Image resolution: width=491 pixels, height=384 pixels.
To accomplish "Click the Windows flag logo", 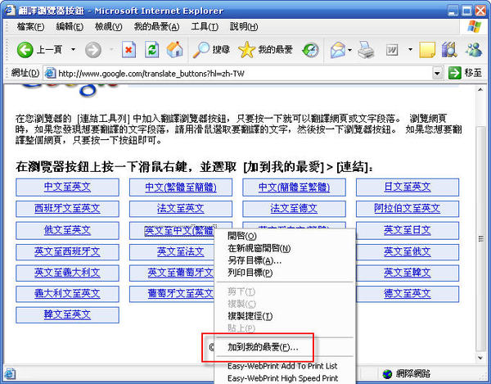I will click(474, 27).
